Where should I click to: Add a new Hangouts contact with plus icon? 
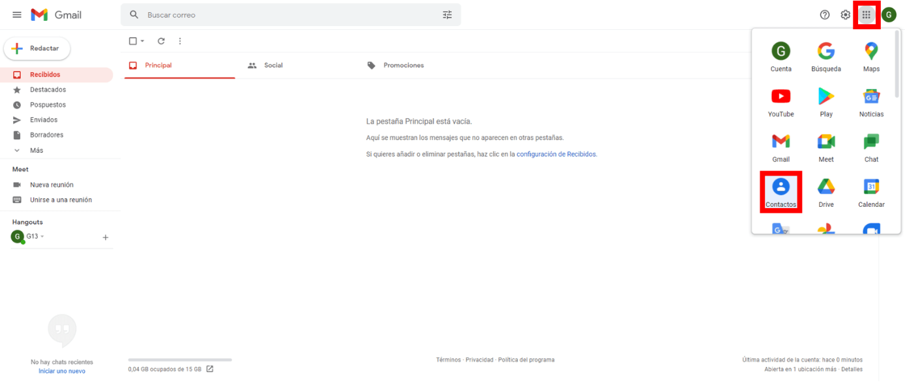[x=106, y=237]
